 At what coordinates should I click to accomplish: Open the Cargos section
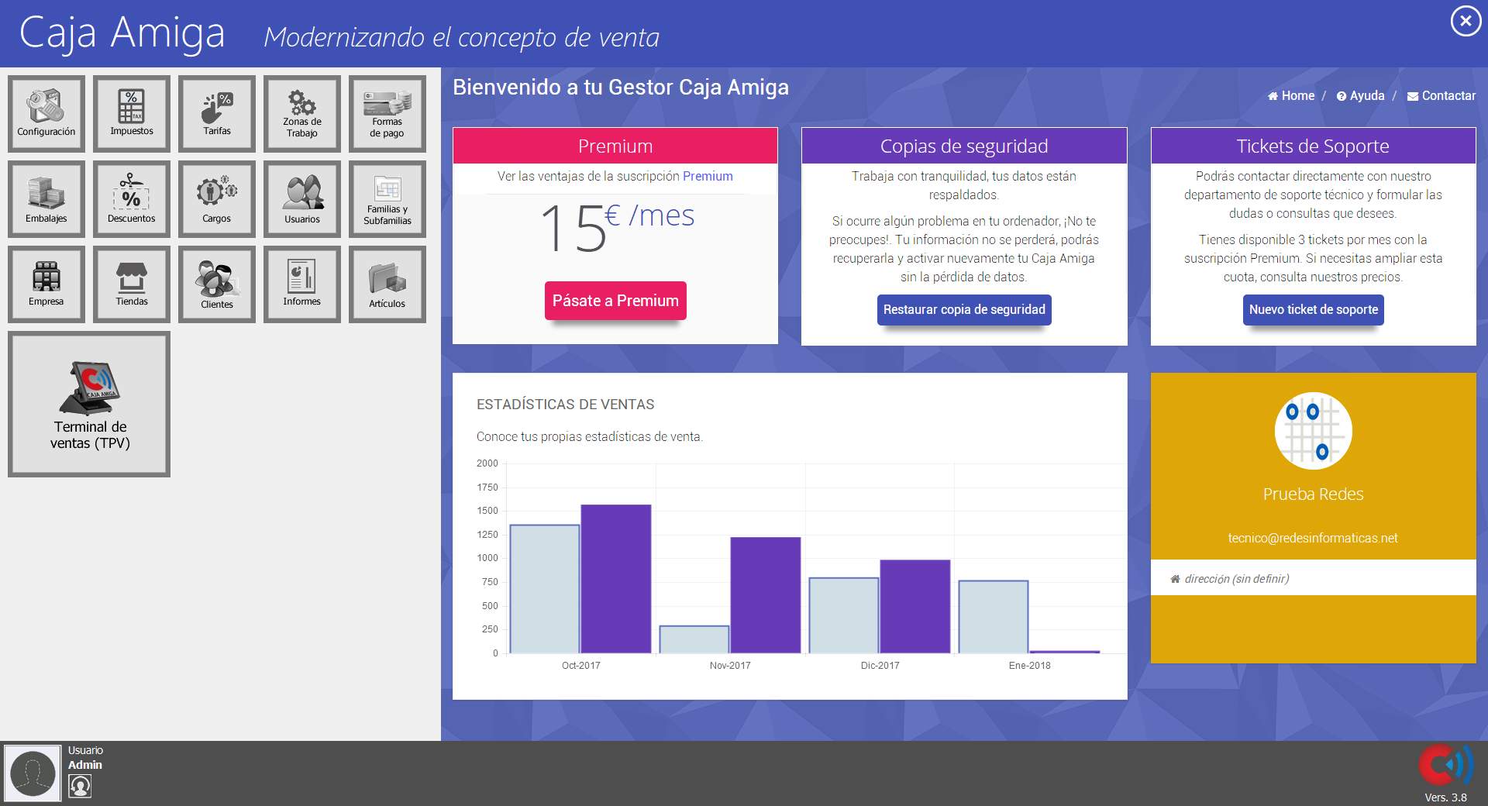coord(216,198)
